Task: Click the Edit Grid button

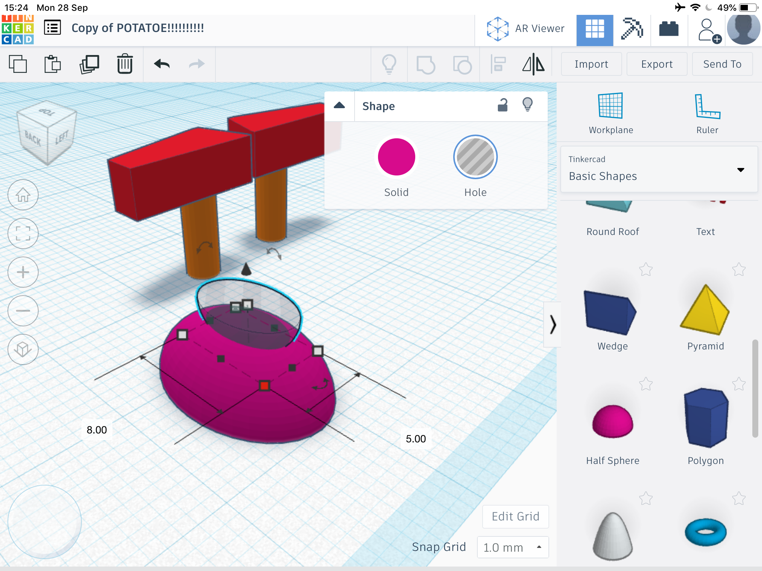Action: point(515,516)
